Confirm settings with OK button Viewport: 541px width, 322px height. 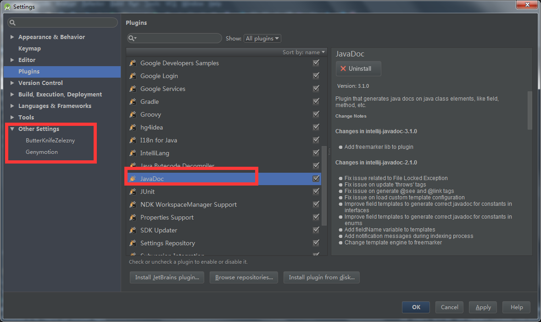(416, 307)
